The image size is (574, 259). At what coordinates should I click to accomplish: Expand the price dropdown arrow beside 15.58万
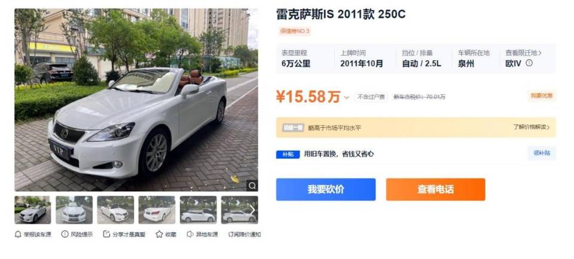346,97
